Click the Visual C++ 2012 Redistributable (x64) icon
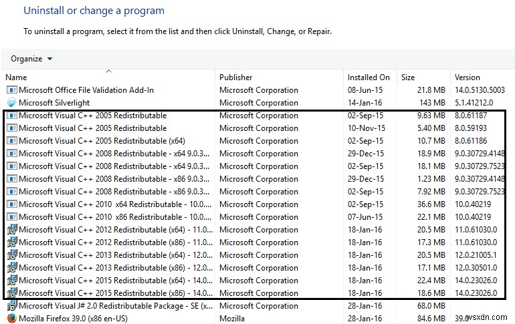This screenshot has height=324, width=515. click(12, 230)
